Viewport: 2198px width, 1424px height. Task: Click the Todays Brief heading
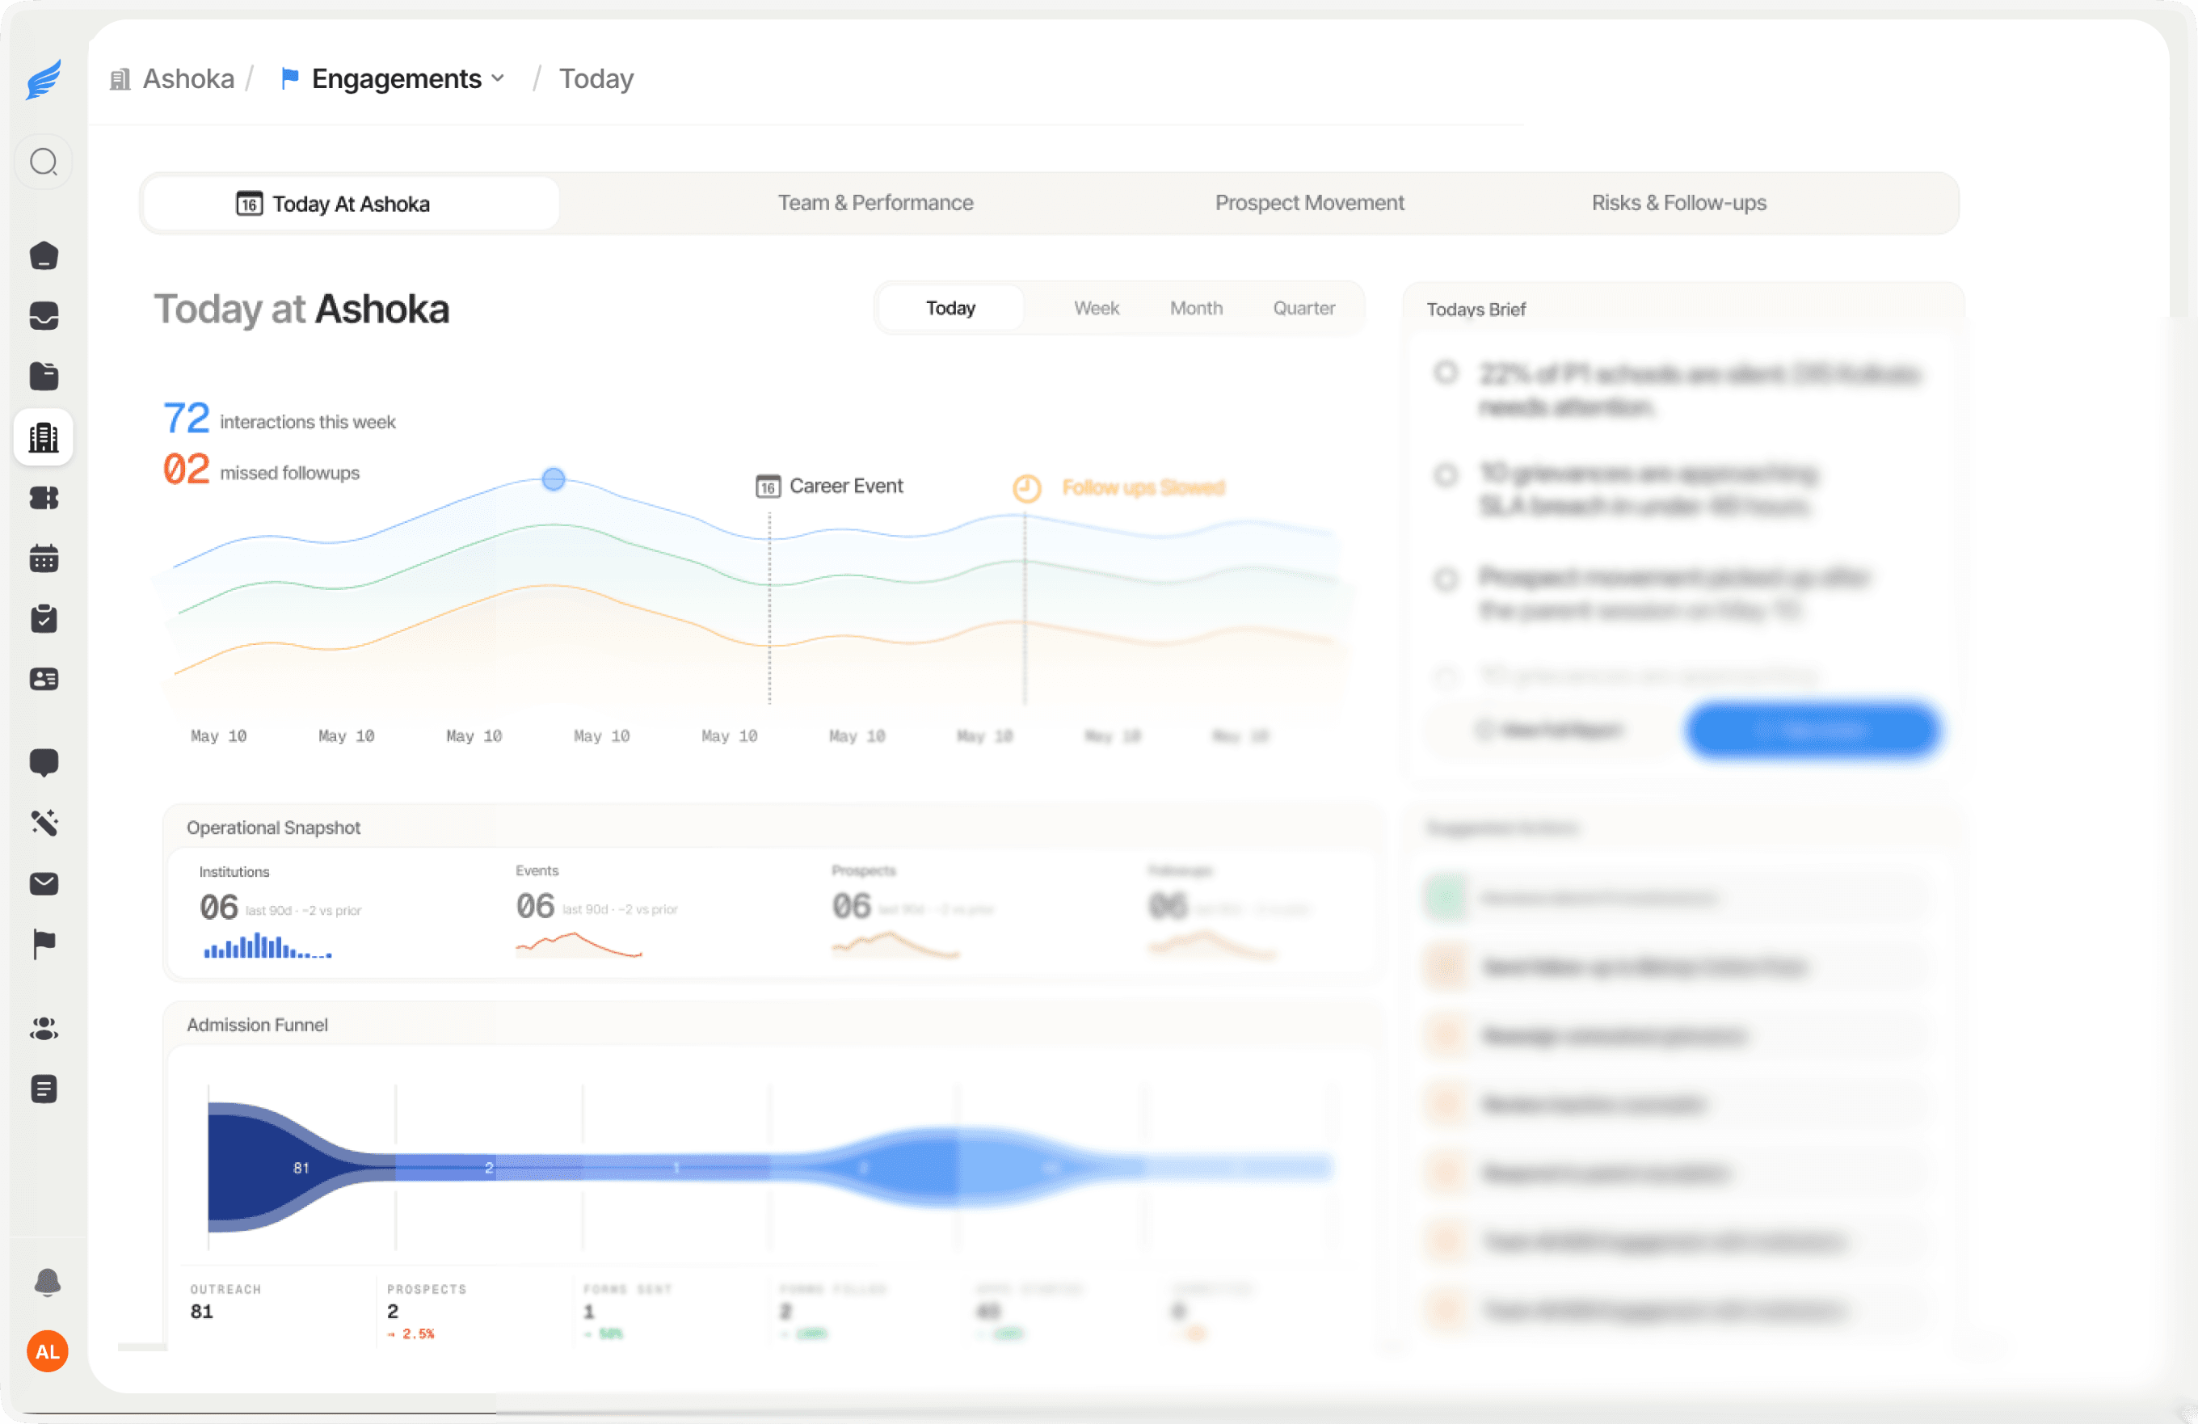(x=1476, y=310)
